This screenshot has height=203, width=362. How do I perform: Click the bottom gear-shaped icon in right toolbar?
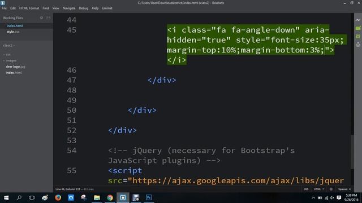[358, 45]
